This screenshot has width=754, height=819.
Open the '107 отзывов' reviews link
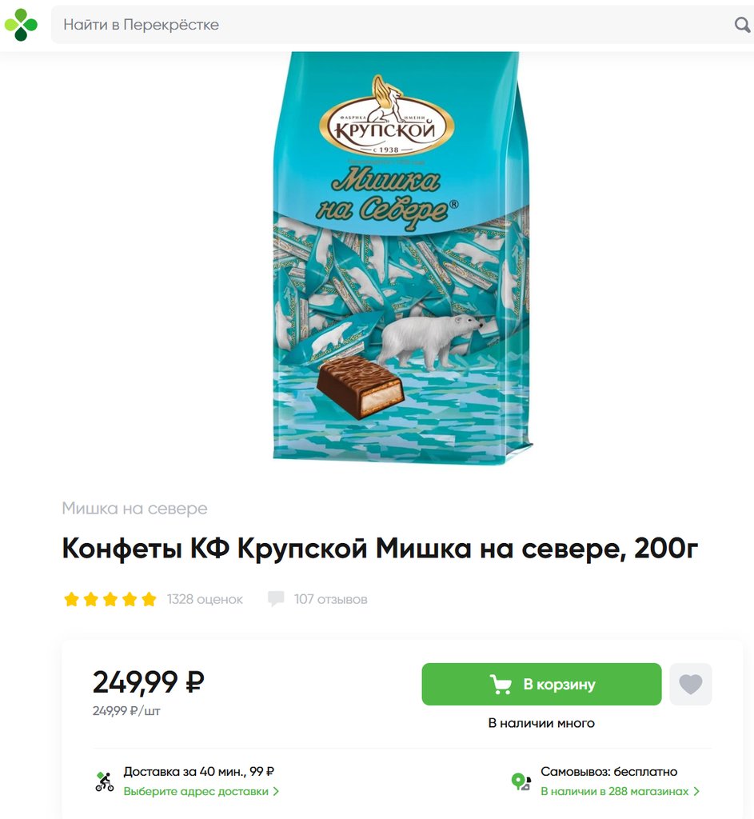[330, 599]
